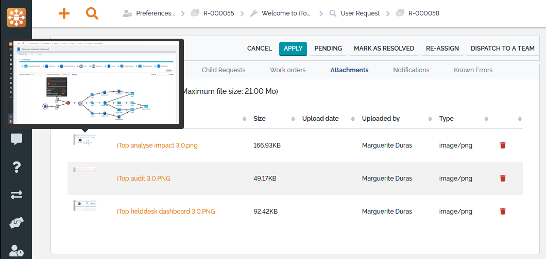The width and height of the screenshot is (546, 259).
Task: Go to R-000055 breadcrumb entry
Action: click(x=219, y=13)
